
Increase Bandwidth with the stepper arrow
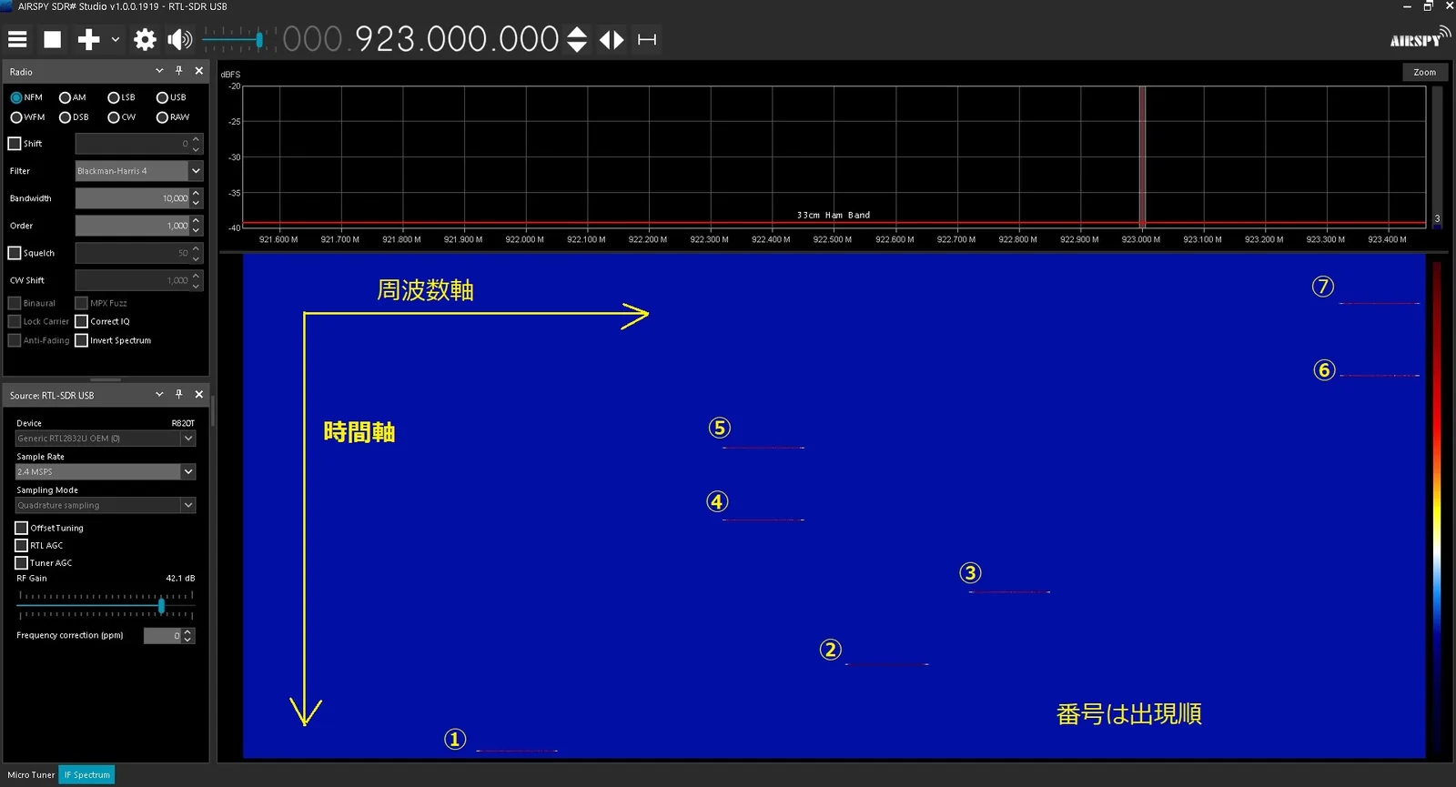(196, 193)
